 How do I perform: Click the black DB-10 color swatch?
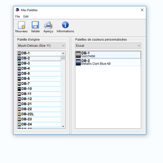[19, 89]
